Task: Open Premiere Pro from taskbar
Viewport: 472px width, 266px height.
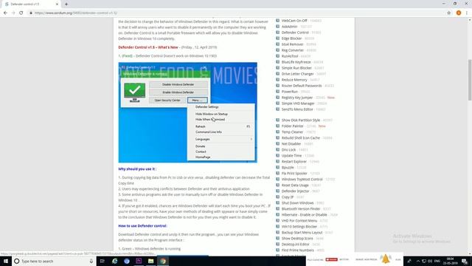Action: point(139,261)
